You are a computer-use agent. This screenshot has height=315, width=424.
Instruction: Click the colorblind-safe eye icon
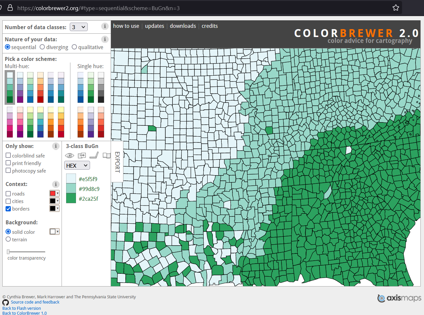[69, 156]
